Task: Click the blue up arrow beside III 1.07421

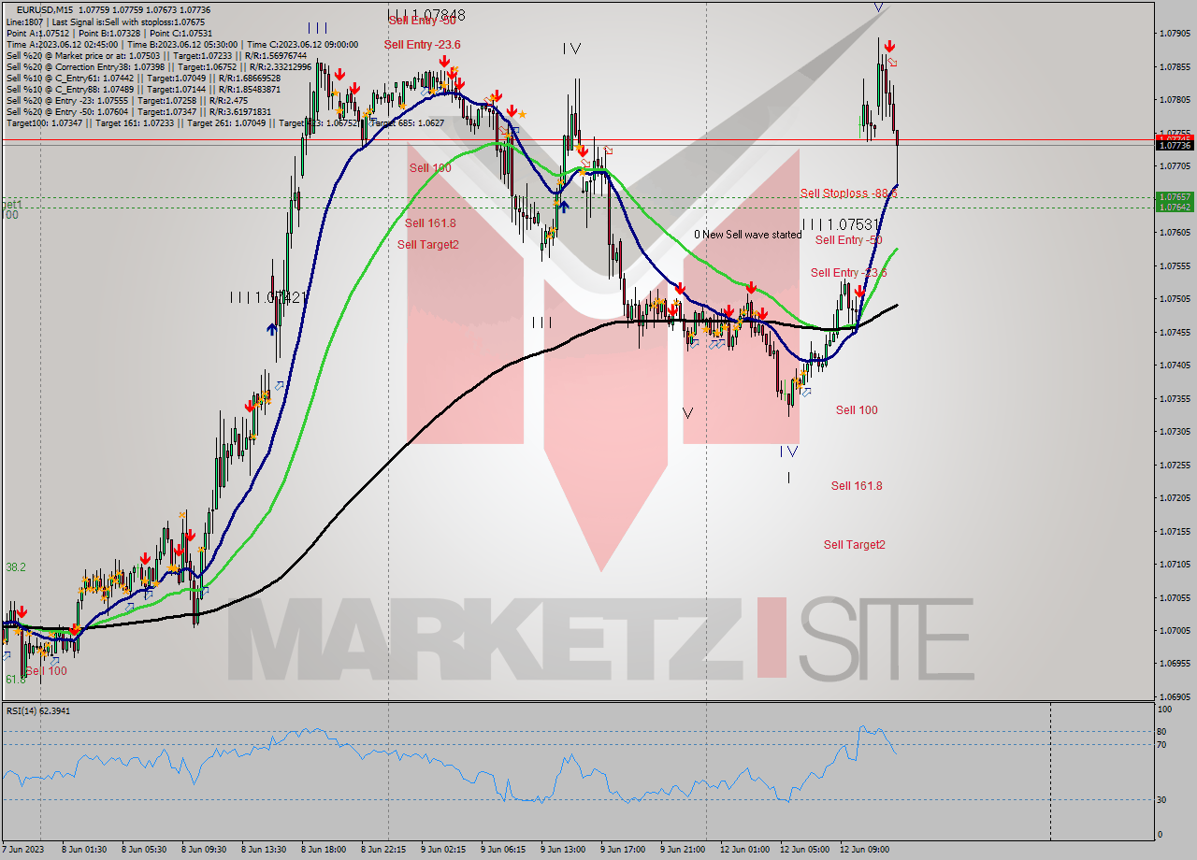Action: 271,328
